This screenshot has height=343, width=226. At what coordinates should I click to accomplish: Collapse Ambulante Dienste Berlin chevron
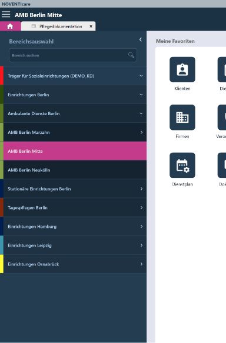[141, 113]
